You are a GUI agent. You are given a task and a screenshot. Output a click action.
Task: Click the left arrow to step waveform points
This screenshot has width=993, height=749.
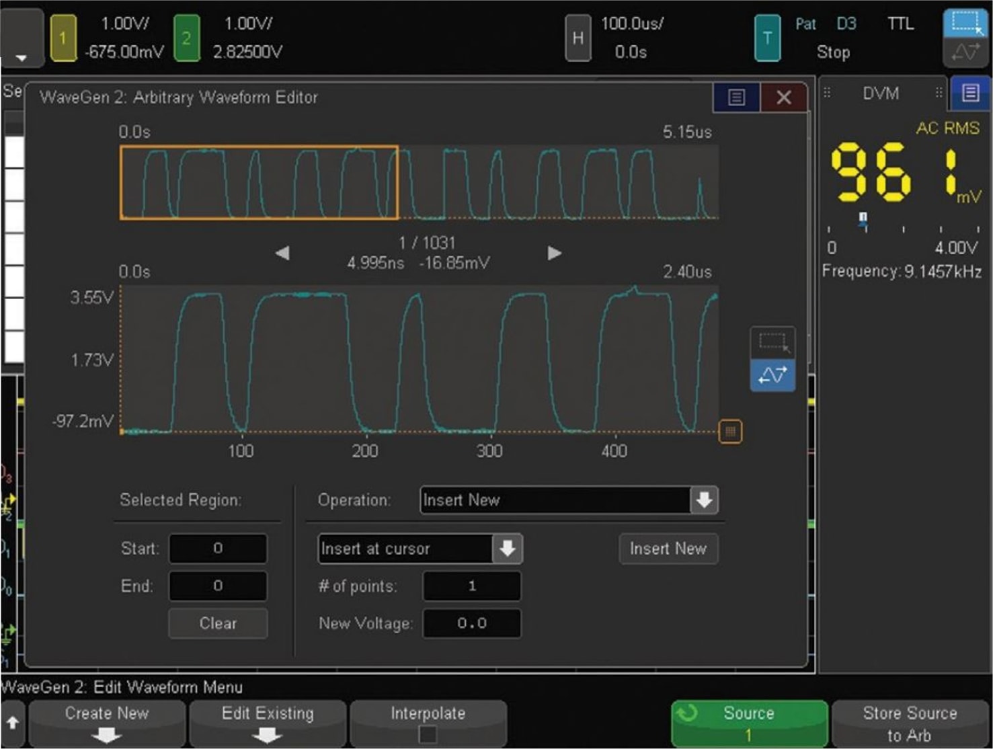282,253
